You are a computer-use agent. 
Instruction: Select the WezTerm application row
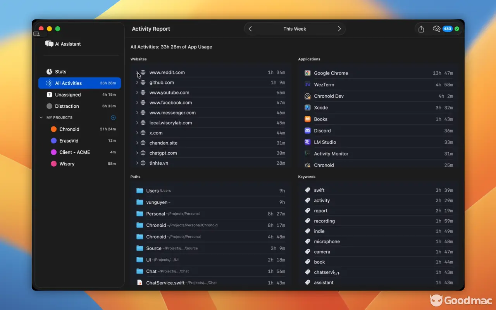pos(378,84)
